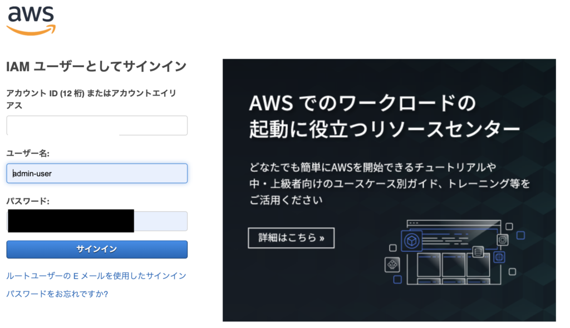570x328 pixels.
Task: Click the browser window titlebar dots illustration
Action: 414,223
